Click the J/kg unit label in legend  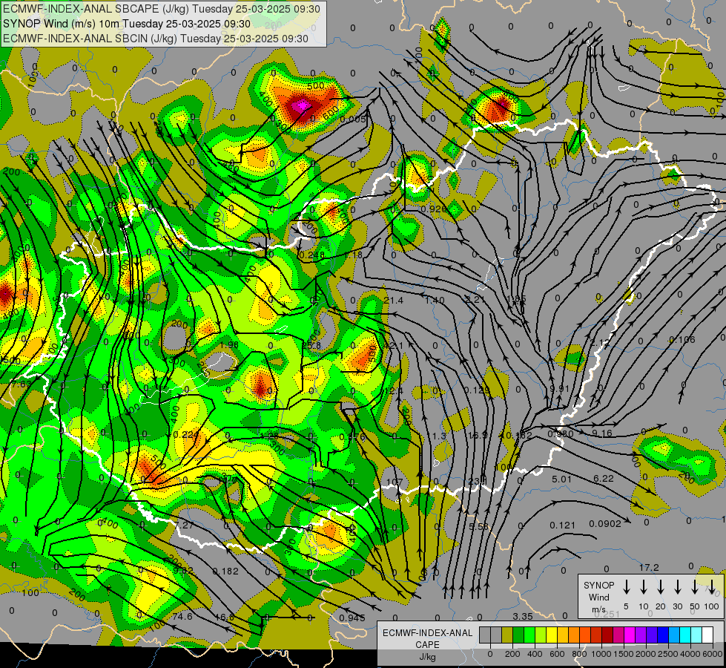pyautogui.click(x=427, y=657)
